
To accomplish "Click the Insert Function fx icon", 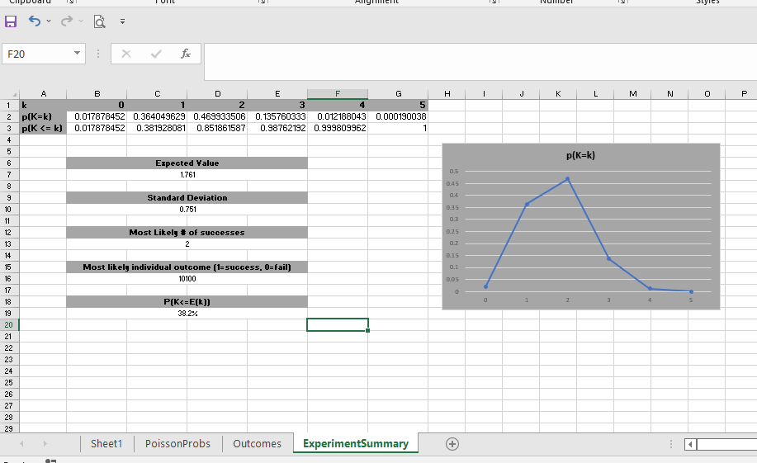I will click(x=186, y=54).
